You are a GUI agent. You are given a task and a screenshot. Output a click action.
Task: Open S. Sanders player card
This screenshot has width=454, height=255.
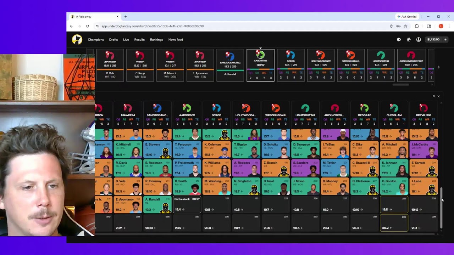point(305,168)
